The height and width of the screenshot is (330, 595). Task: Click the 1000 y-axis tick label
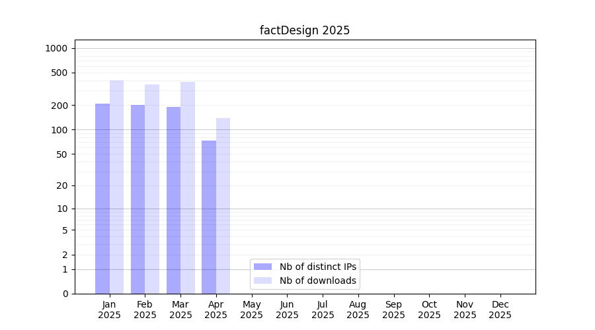pyautogui.click(x=56, y=48)
